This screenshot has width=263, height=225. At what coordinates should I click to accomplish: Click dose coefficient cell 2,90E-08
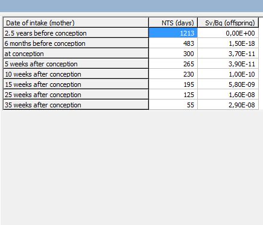(228, 104)
